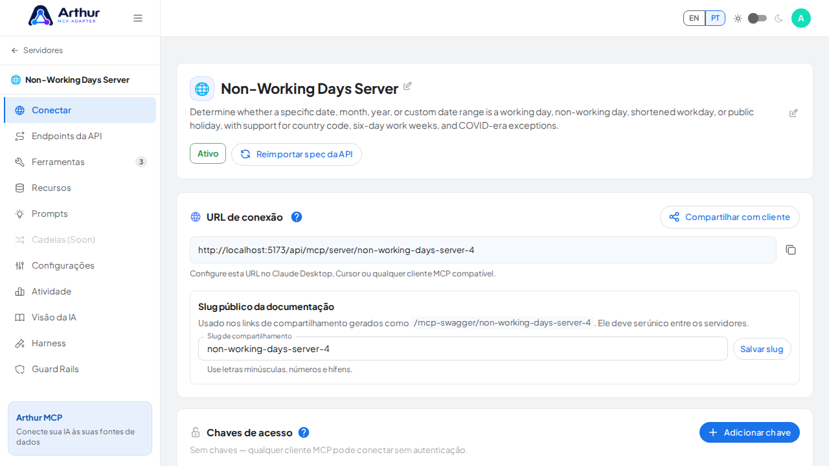
Task: Switch language to EN
Action: 694,18
